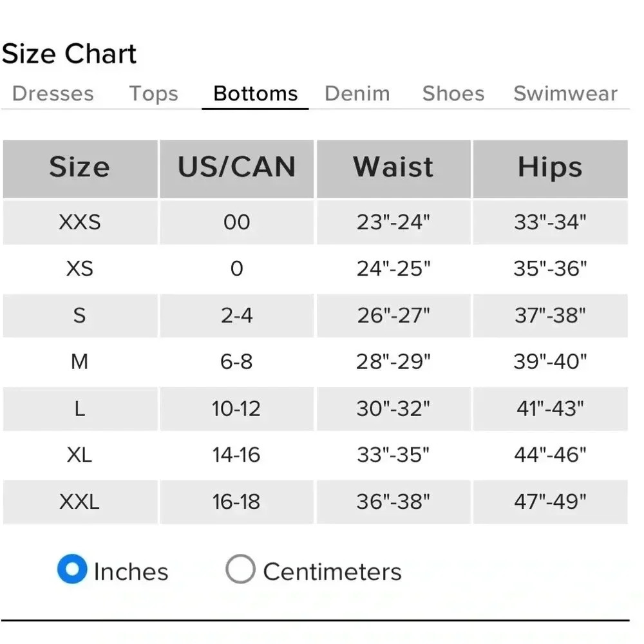Viewport: 644px width, 644px height.
Task: Show the Swimwear size chart
Action: pos(565,94)
